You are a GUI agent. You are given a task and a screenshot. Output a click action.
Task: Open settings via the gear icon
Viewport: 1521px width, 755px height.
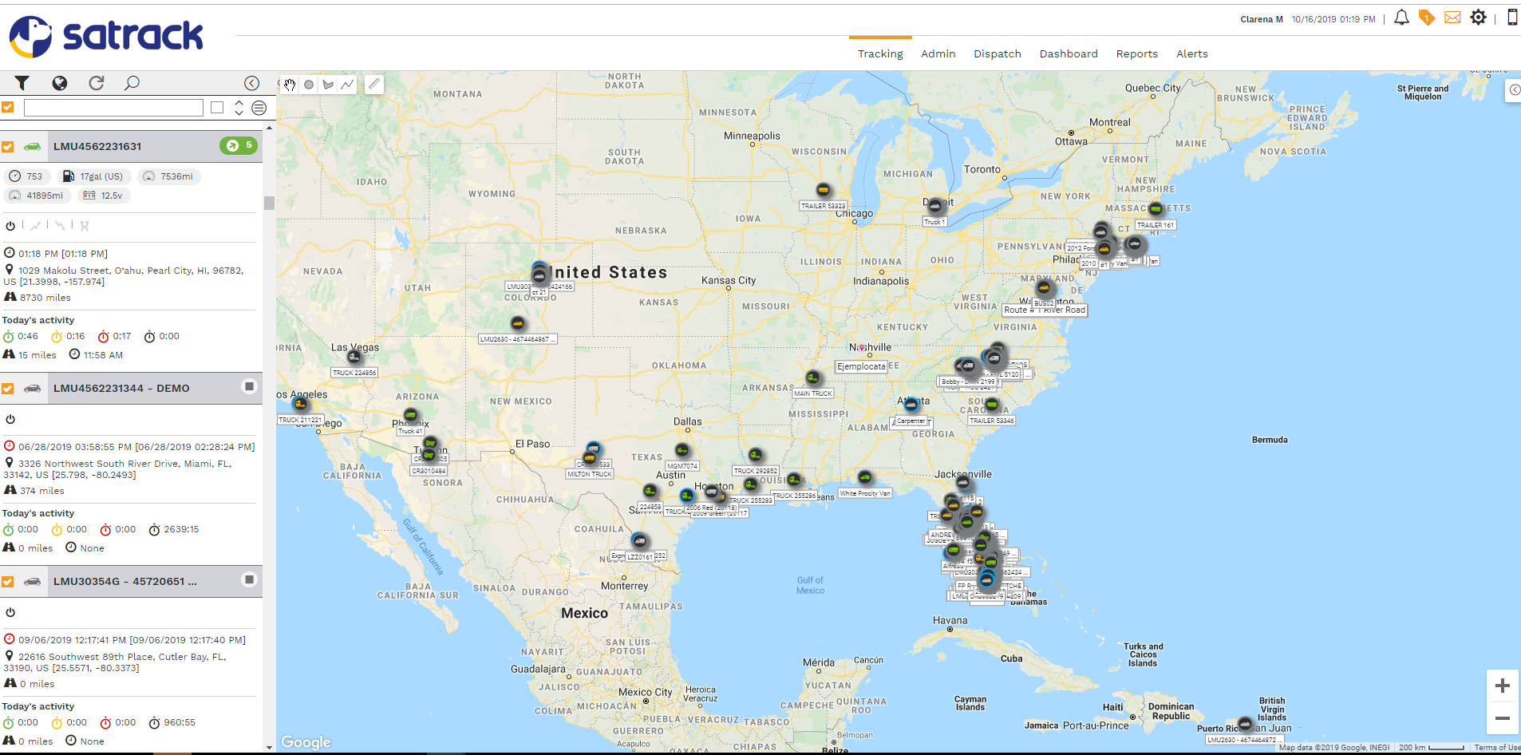coord(1479,17)
